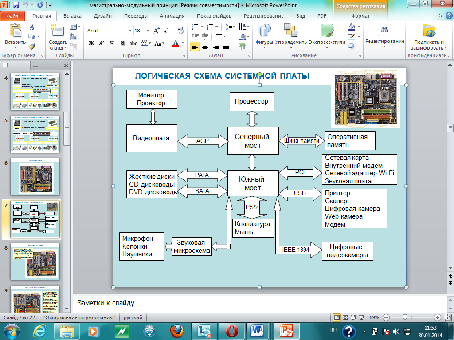This screenshot has width=454, height=340.
Task: Expand the font size 18 dropdown
Action: click(x=148, y=31)
